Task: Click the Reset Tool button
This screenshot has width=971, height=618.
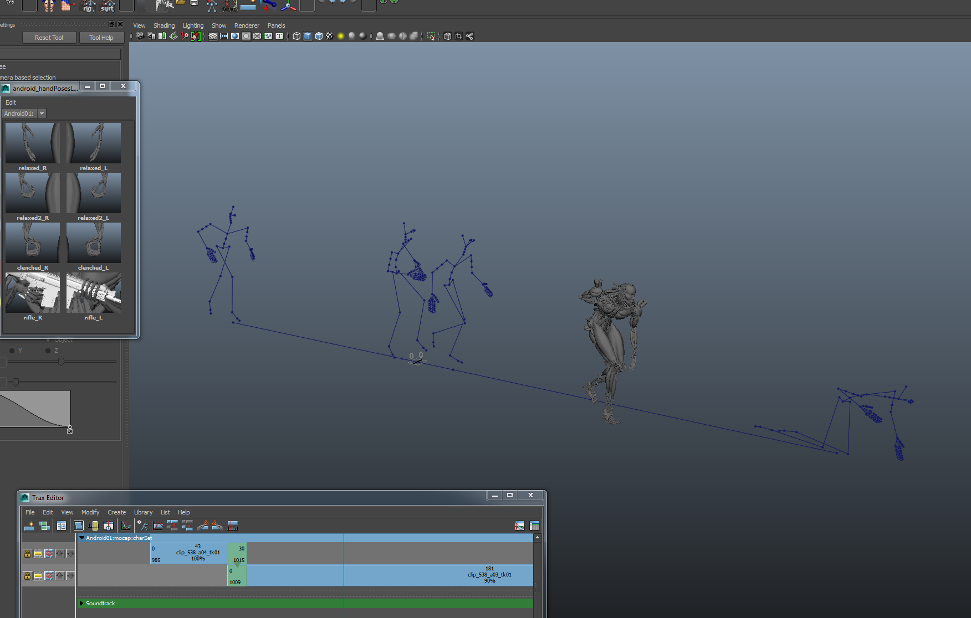Action: click(x=49, y=38)
